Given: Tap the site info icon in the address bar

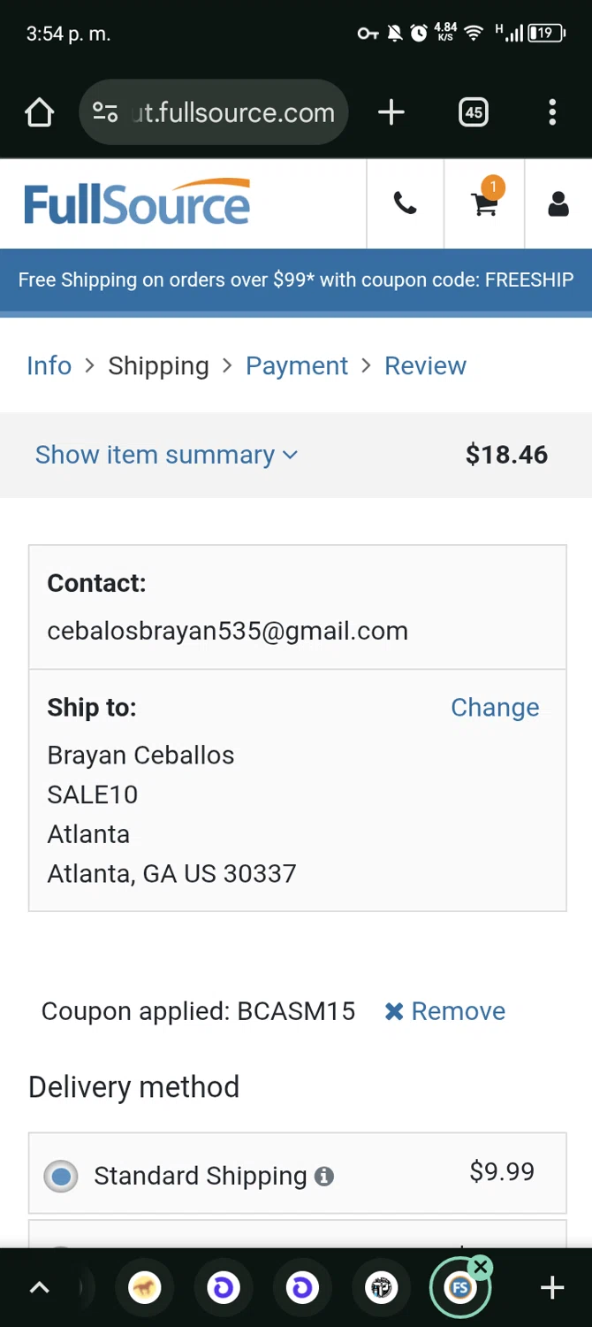Looking at the screenshot, I should tap(105, 112).
